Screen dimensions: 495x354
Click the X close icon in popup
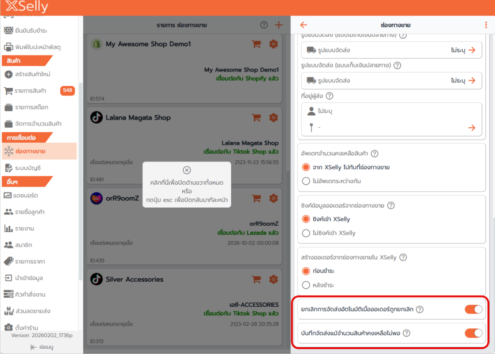click(x=187, y=170)
